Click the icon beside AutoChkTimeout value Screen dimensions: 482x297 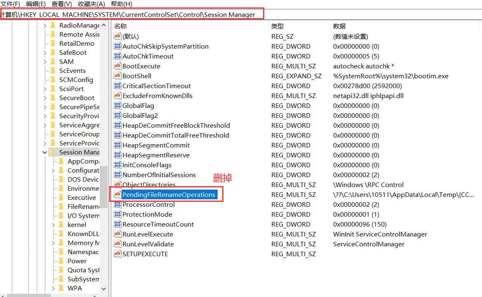pyautogui.click(x=117, y=56)
